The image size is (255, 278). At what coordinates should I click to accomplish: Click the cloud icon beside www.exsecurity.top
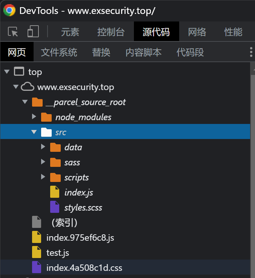(x=27, y=87)
